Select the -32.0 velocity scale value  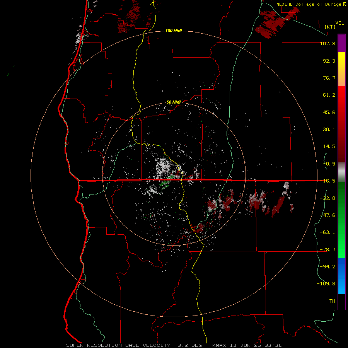tap(328, 198)
